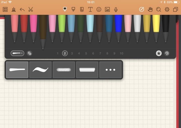
Task: Pick the bright blue pen color
Action: (x=118, y=28)
